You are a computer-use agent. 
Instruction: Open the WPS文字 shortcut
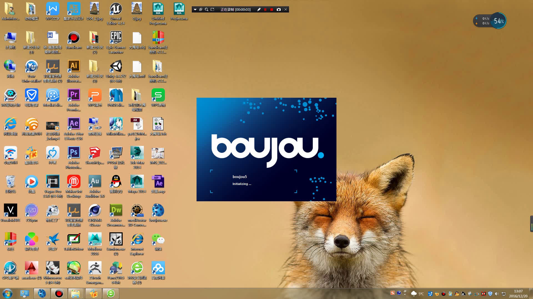(52, 11)
